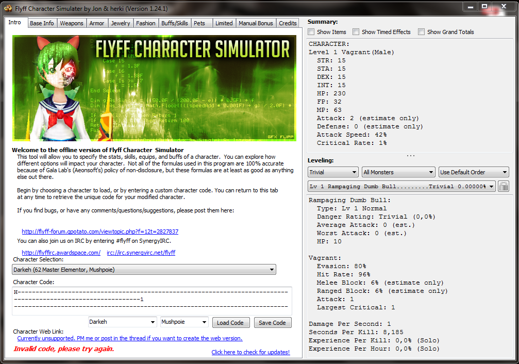Click here to check for updates link
Image resolution: width=519 pixels, height=364 pixels.
click(250, 352)
